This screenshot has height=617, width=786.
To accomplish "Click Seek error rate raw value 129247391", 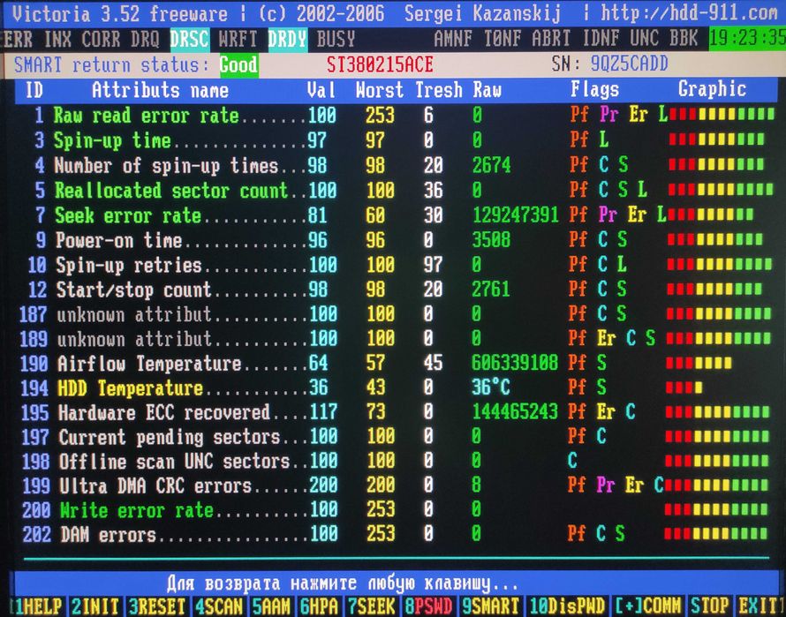I will pos(515,214).
